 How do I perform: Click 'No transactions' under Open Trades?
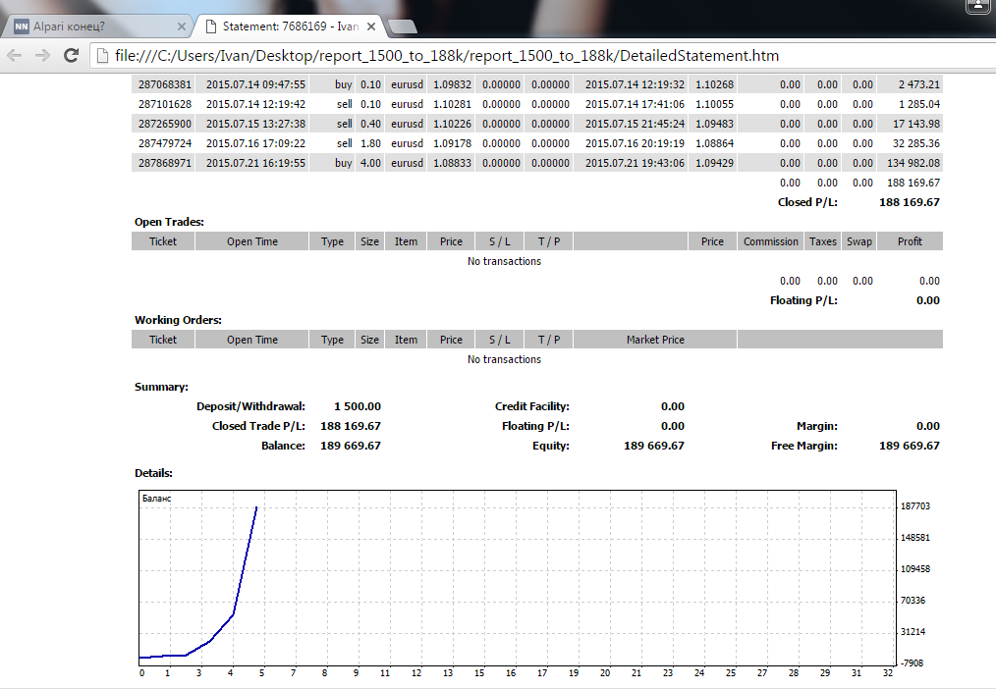coord(504,261)
